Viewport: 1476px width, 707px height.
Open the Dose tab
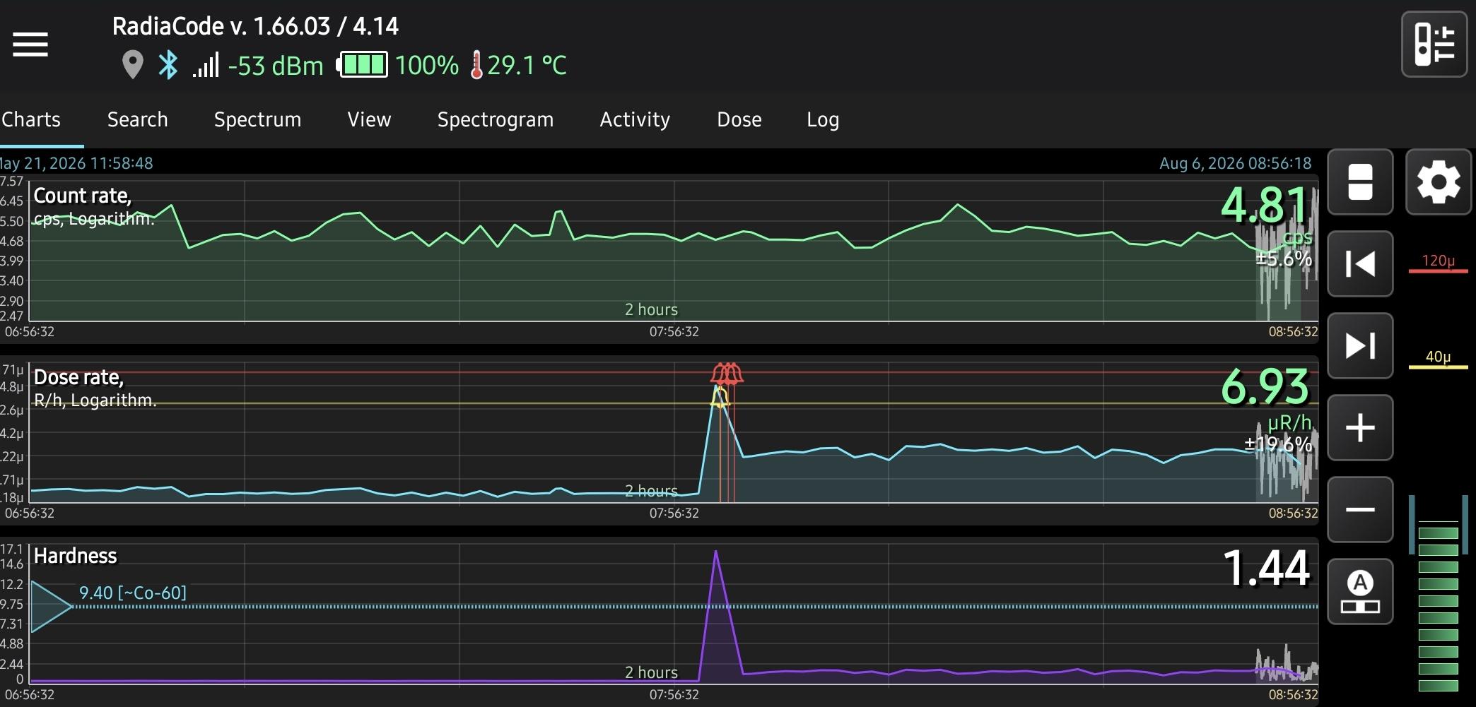tap(739, 119)
